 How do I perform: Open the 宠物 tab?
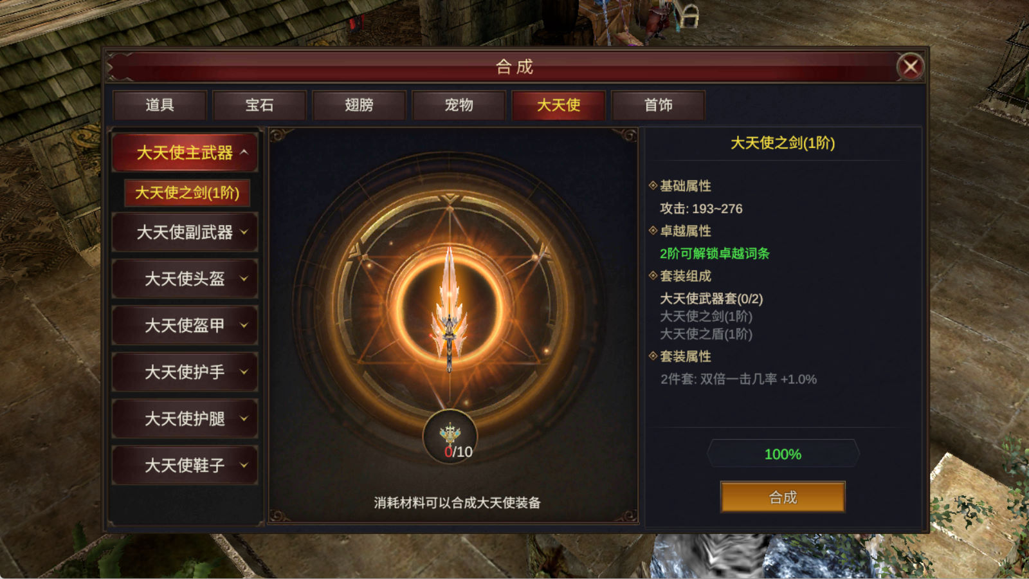(459, 105)
